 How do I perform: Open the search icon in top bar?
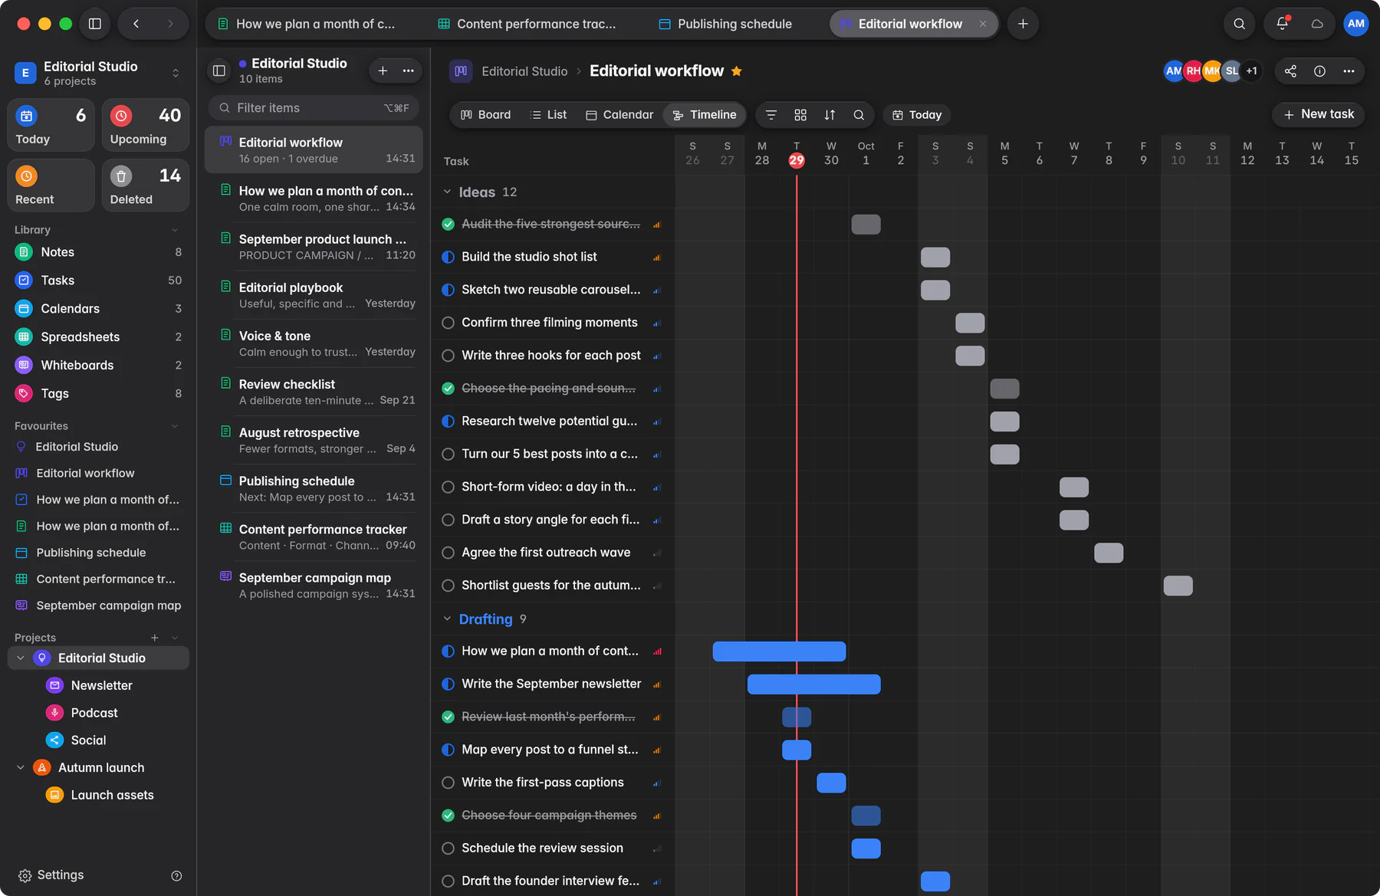point(1239,24)
